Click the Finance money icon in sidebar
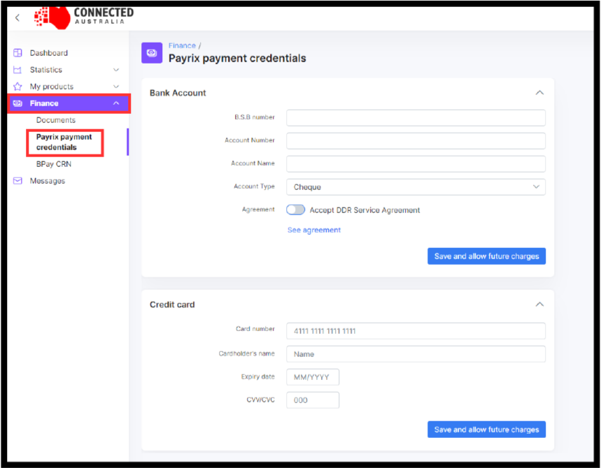This screenshot has height=468, width=601. click(17, 103)
